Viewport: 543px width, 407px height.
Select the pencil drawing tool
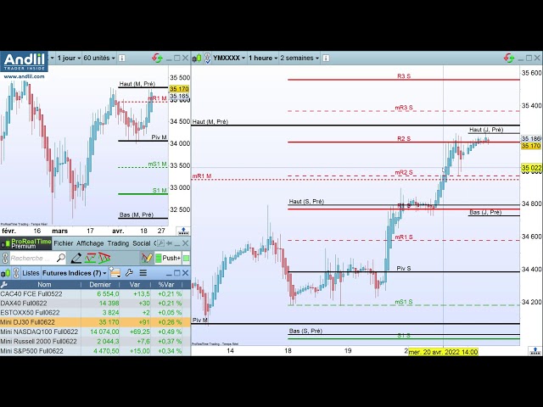tap(76, 258)
